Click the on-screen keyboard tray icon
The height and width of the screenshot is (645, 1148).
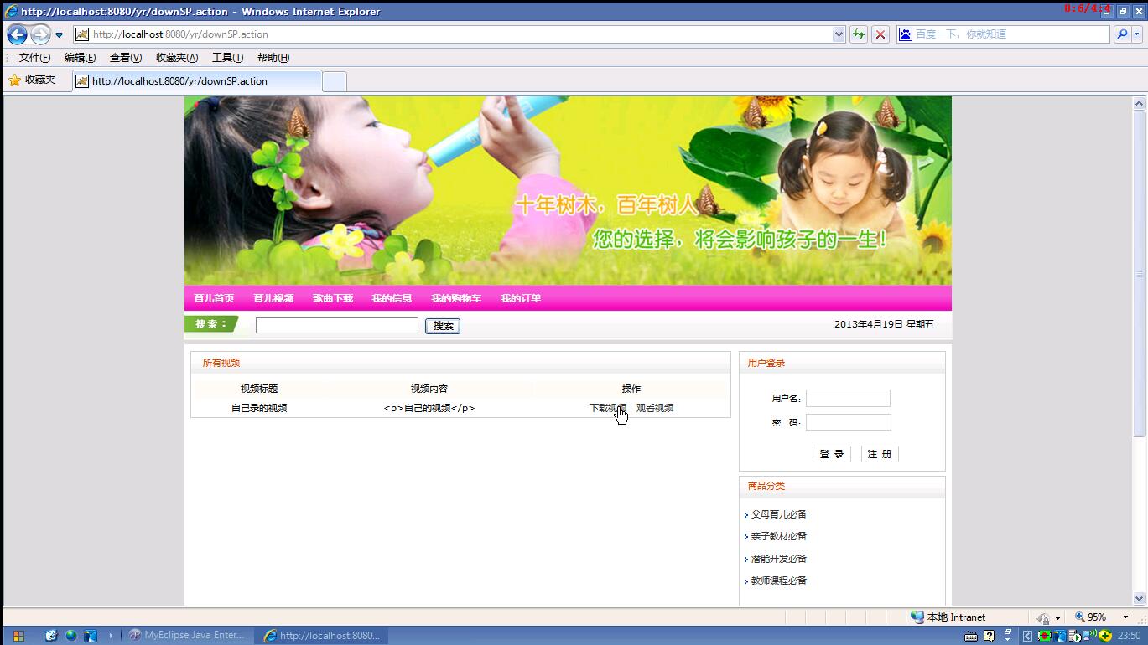[x=971, y=637]
